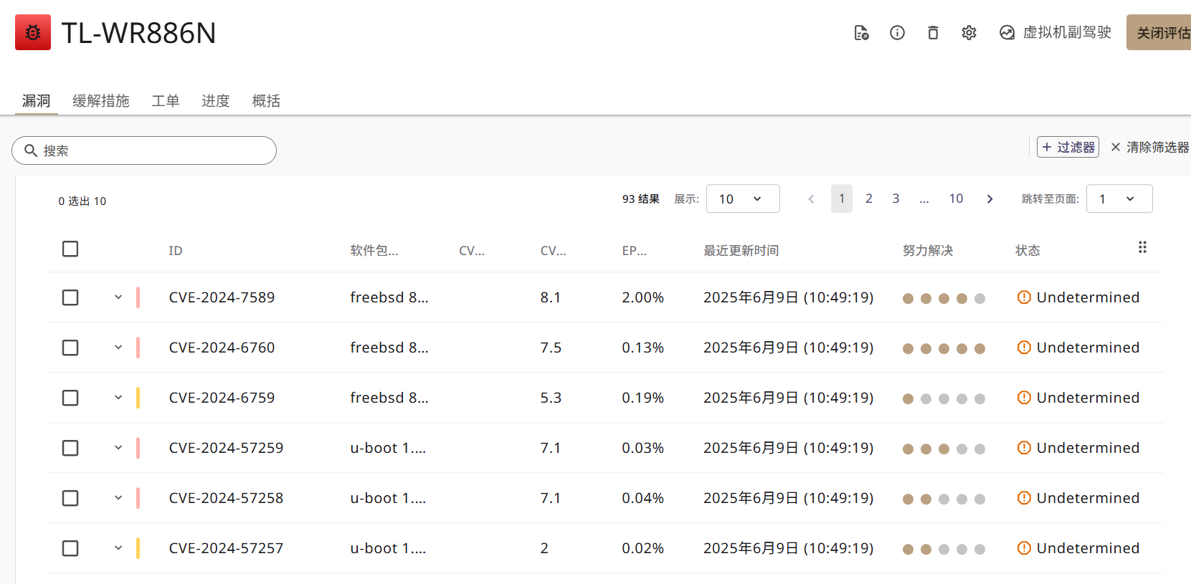The width and height of the screenshot is (1191, 584).
Task: Click the 努力解决 column header
Action: pyautogui.click(x=928, y=250)
